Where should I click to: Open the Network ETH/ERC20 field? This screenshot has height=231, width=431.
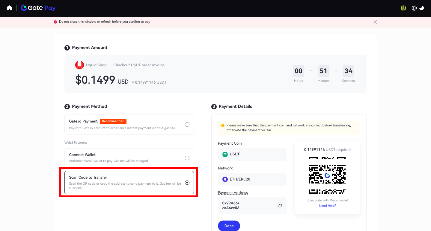(252, 179)
